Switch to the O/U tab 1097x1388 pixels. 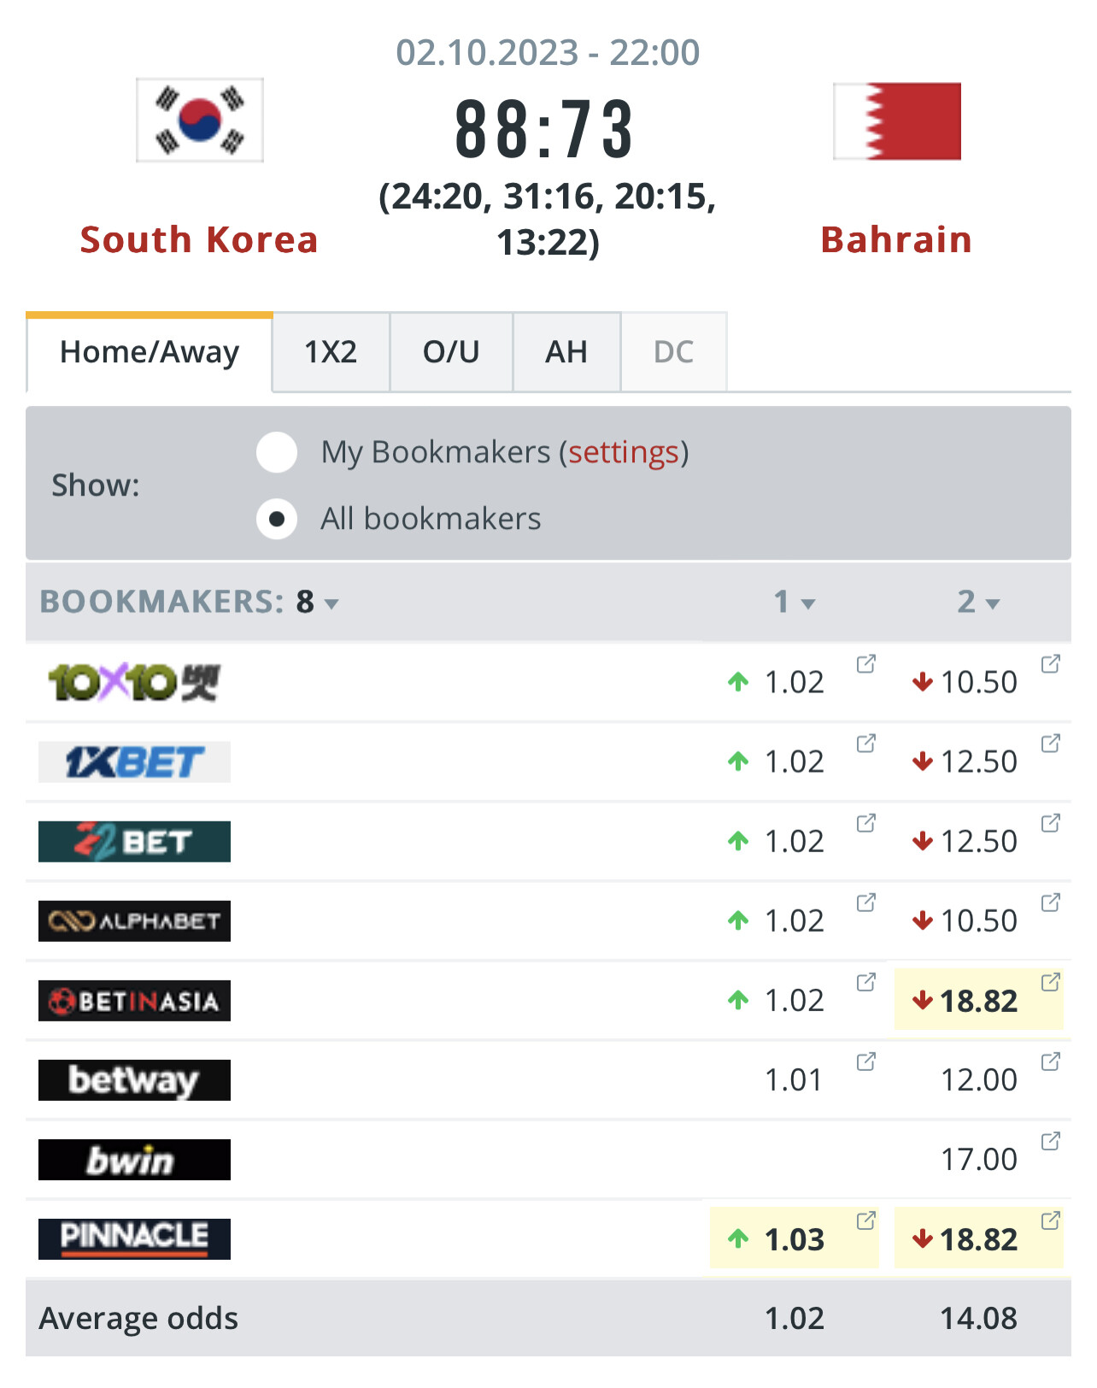pyautogui.click(x=451, y=352)
